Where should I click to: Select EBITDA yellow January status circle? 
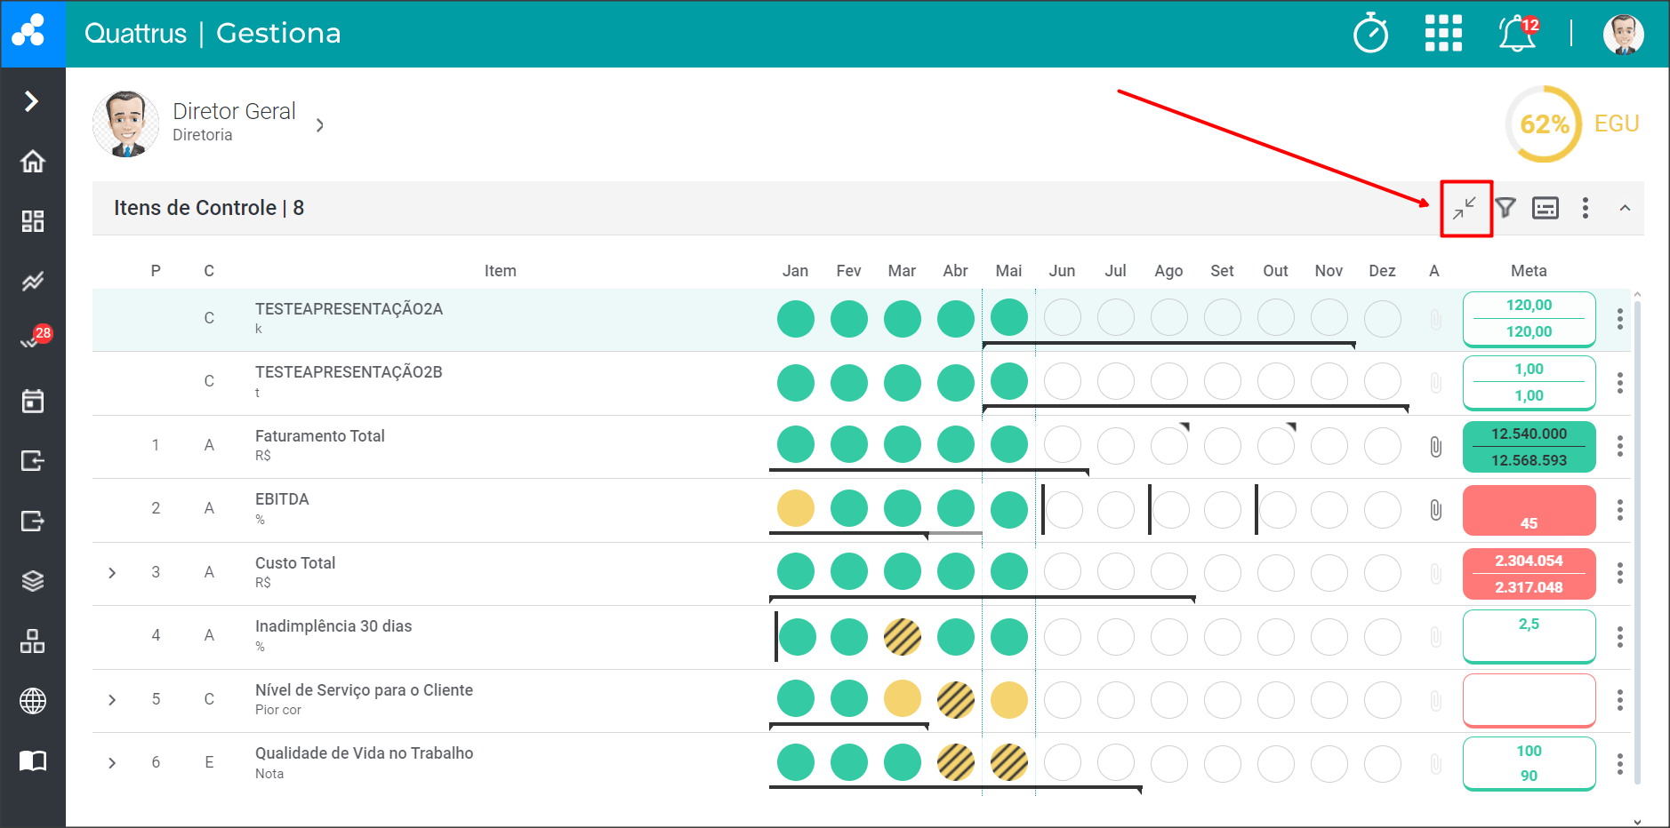(795, 509)
